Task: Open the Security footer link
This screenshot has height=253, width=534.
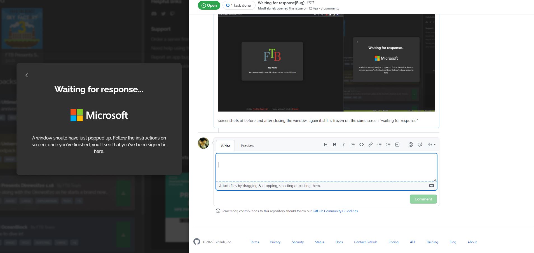Action: 298,242
